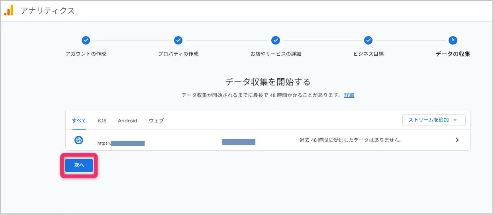Switch to the ウェブ tab

pyautogui.click(x=156, y=120)
